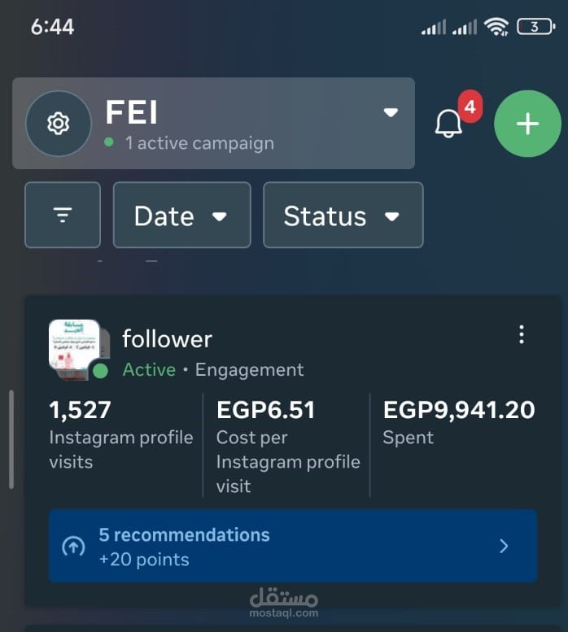Open the Status filter dropdown

coord(343,216)
